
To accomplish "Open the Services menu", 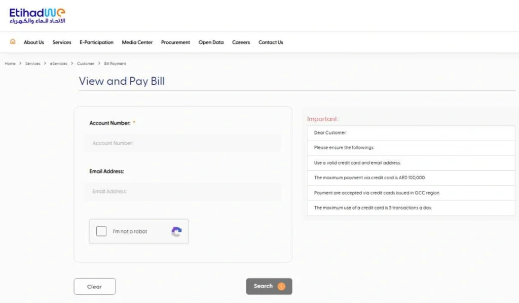I will pyautogui.click(x=61, y=43).
